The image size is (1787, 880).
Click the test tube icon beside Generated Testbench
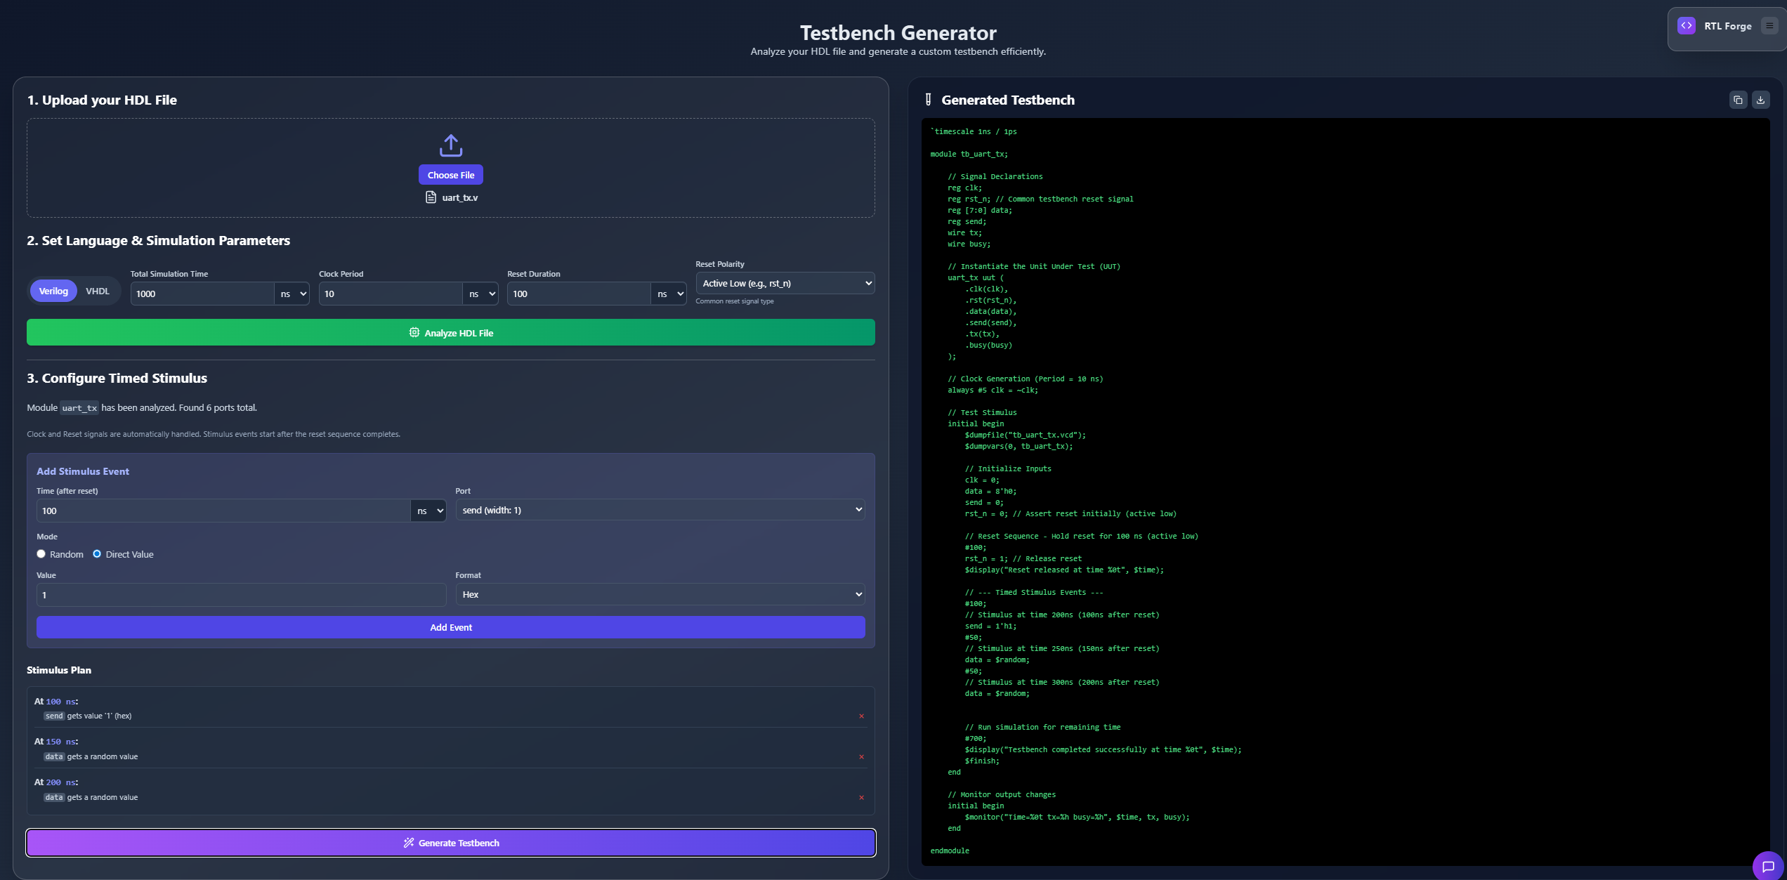(928, 100)
